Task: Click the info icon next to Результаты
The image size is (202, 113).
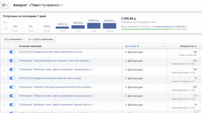Action: click(x=196, y=46)
